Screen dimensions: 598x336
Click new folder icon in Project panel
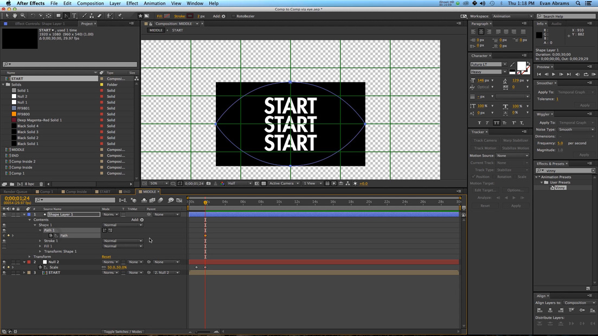(x=12, y=184)
